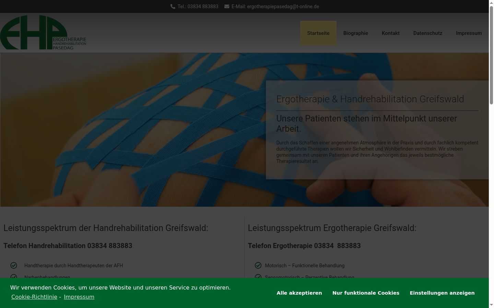Image resolution: width=494 pixels, height=308 pixels.
Task: Accept all cookies with Alle akzeptieren
Action: tap(299, 293)
